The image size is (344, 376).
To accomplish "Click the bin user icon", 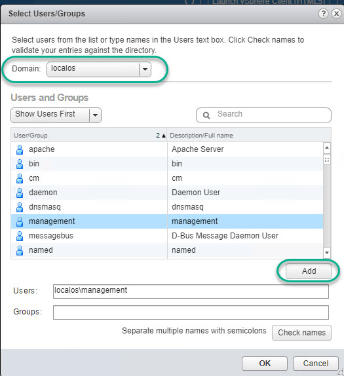I will [20, 164].
